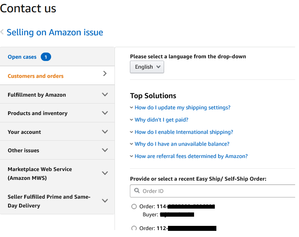Viewport: 299px width, 237px height.
Task: Select the Customers and orders menu item
Action: click(36, 76)
